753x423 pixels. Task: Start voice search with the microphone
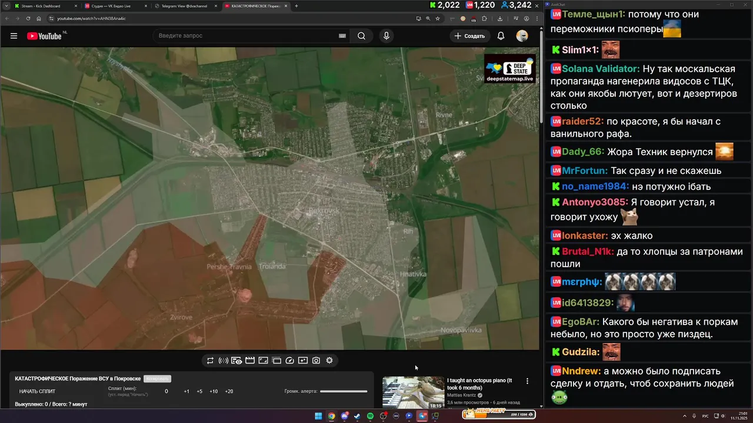click(x=387, y=36)
